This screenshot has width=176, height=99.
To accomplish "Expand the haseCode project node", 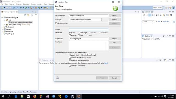I will 2,32.
